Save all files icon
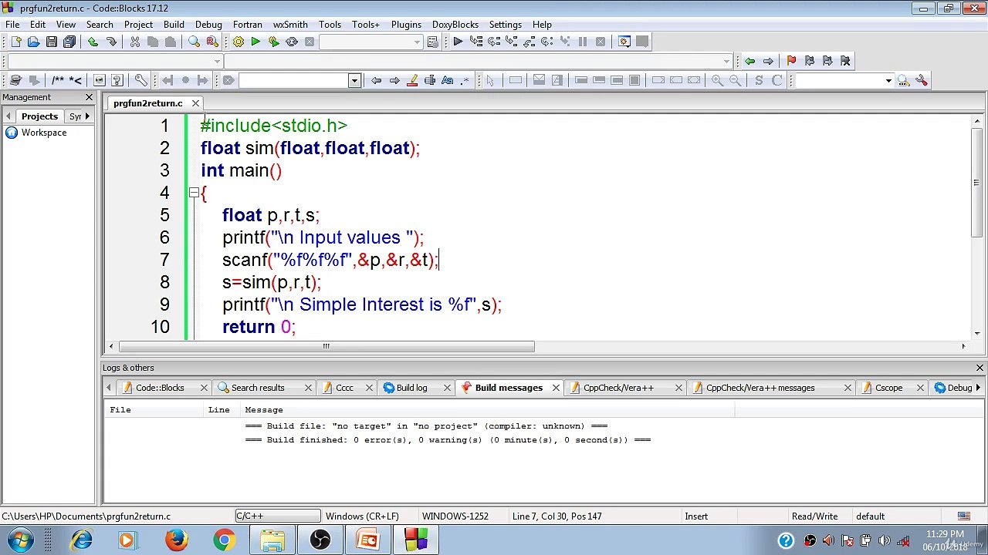 coord(69,42)
